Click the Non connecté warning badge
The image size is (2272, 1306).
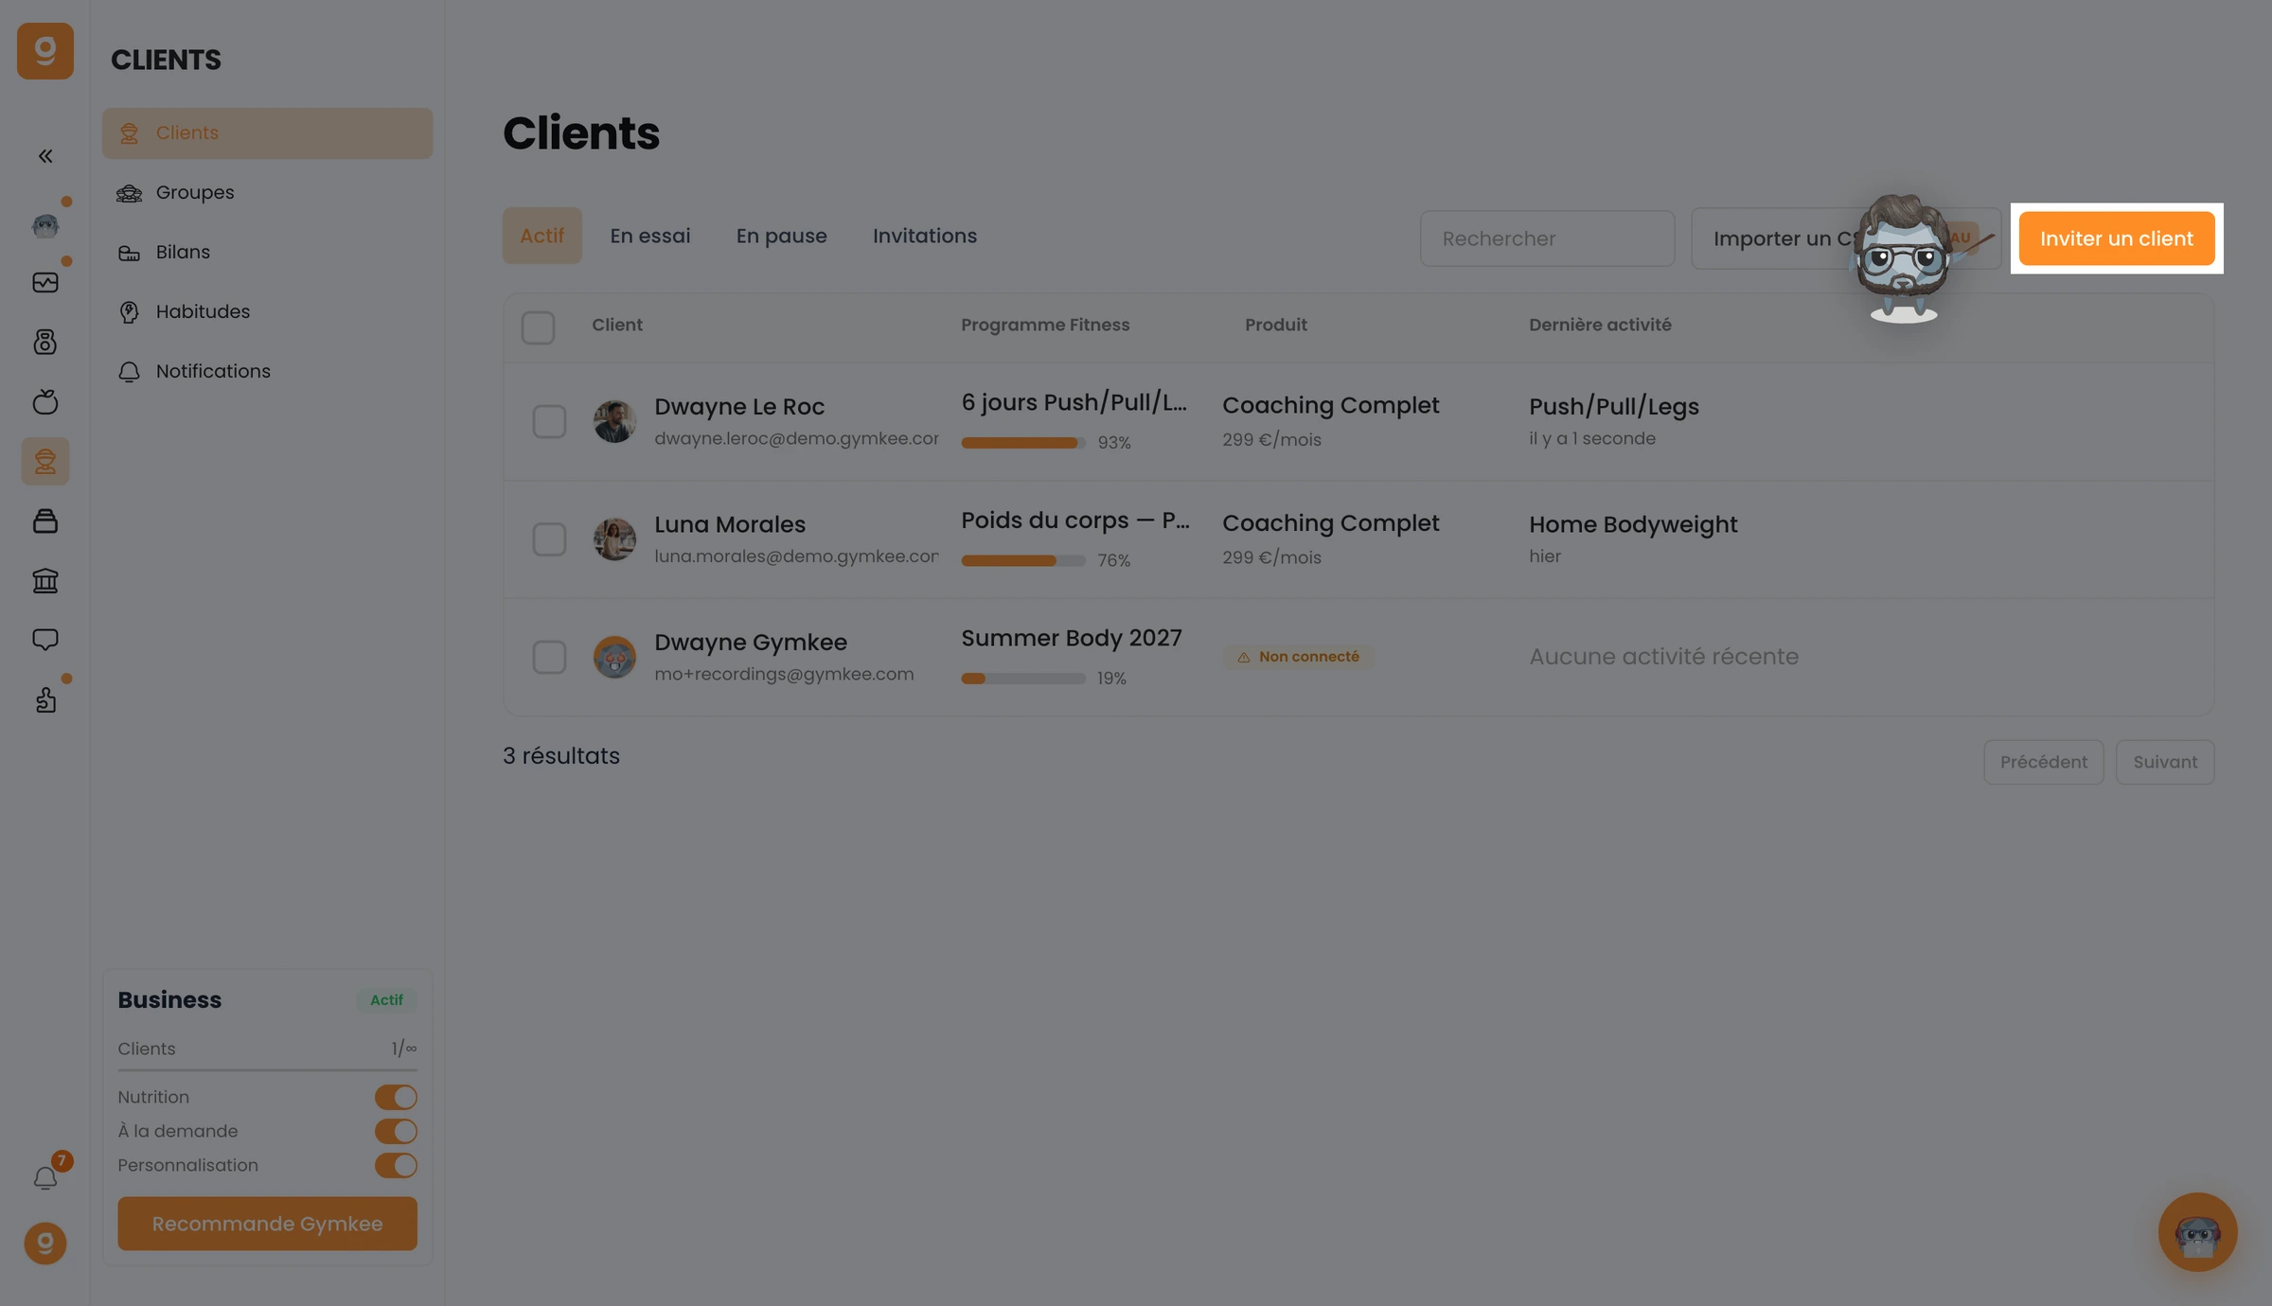point(1298,657)
